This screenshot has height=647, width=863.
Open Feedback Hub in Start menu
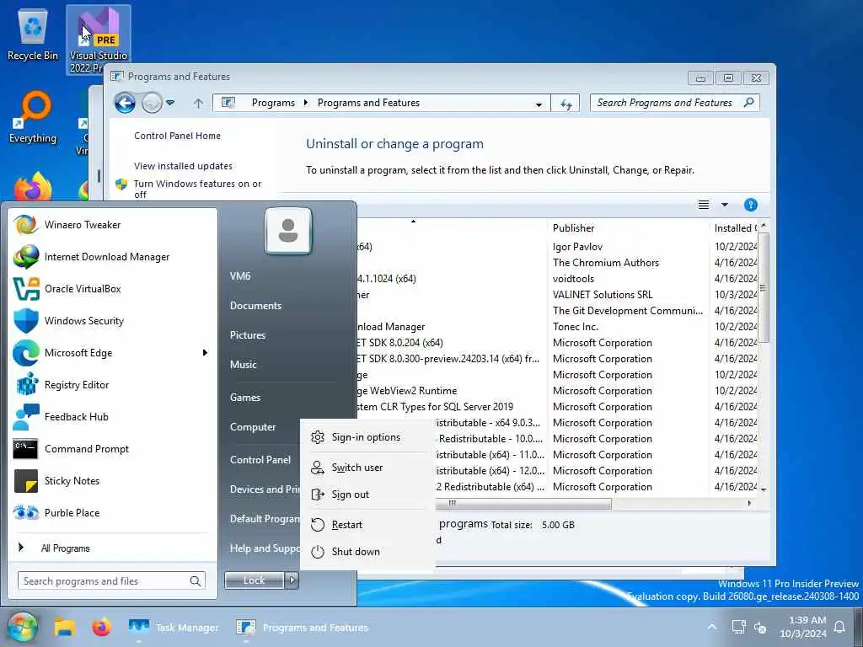point(112,416)
